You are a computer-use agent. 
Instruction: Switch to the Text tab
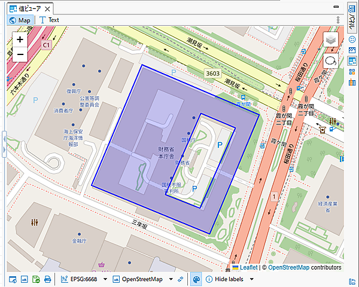click(49, 20)
